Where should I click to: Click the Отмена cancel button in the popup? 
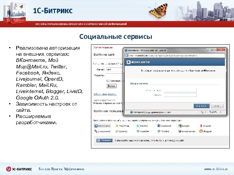pyautogui.click(x=217, y=106)
